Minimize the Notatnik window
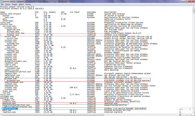This screenshot has height=116, width=195. pos(183,1)
